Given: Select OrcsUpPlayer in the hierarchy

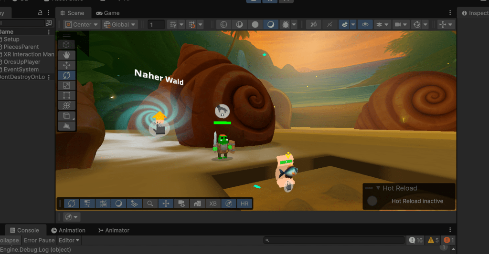Looking at the screenshot, I should click(22, 62).
